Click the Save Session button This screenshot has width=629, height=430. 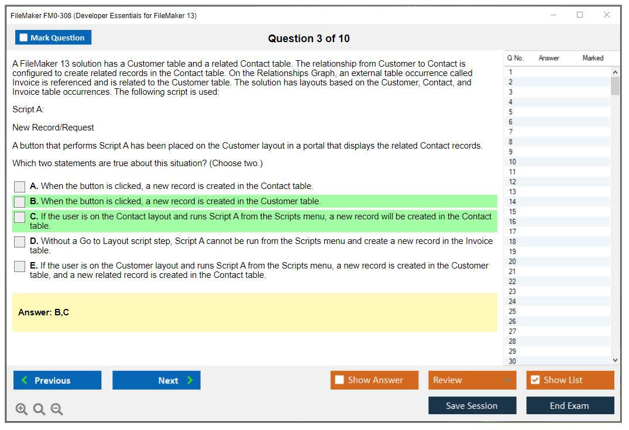(x=472, y=405)
